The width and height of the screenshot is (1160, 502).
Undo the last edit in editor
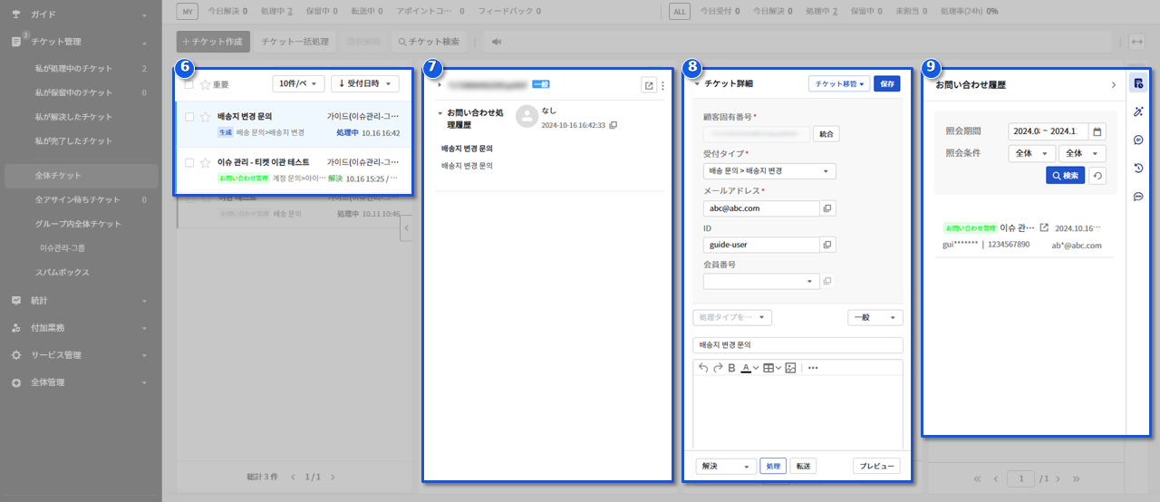[x=703, y=368]
